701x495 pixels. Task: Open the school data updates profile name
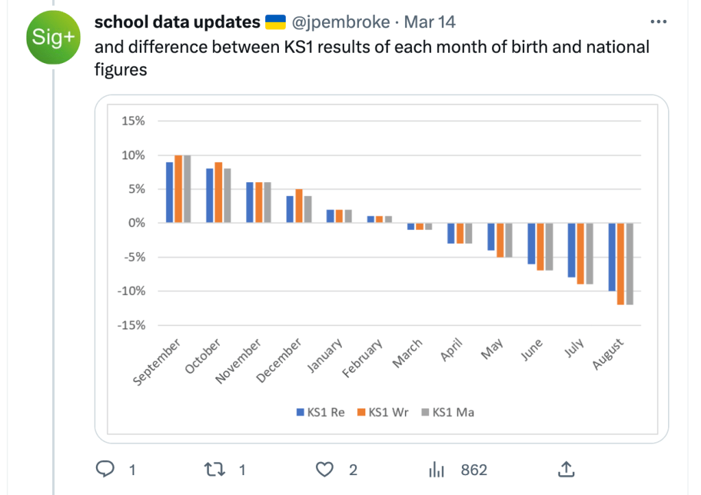(x=177, y=22)
